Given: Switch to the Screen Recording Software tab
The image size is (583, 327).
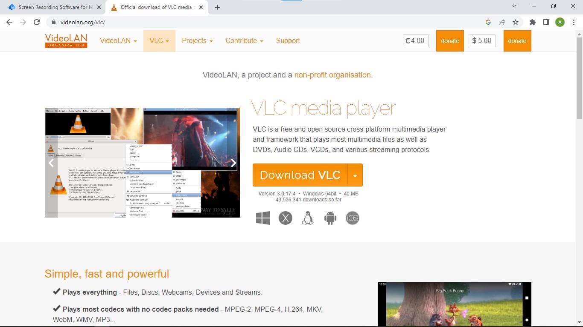Looking at the screenshot, I should tap(53, 7).
